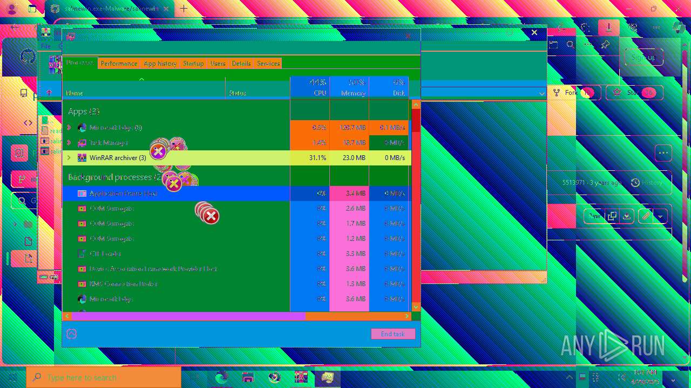Switch to the Performance tab in Task Manager
Screen dimensions: 691x388
click(119, 63)
